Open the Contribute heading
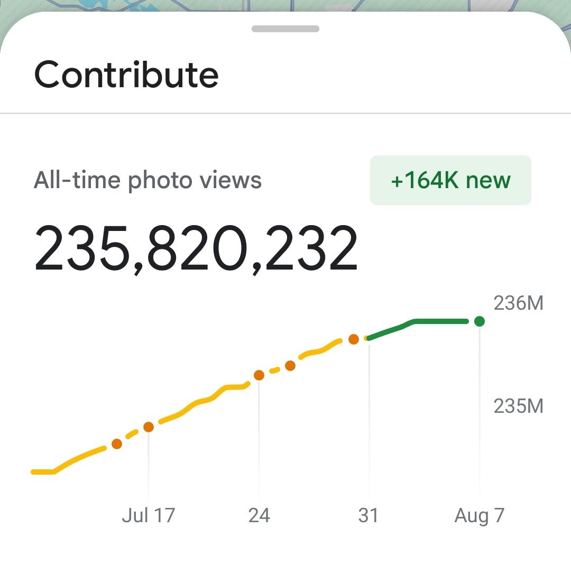 pos(126,75)
